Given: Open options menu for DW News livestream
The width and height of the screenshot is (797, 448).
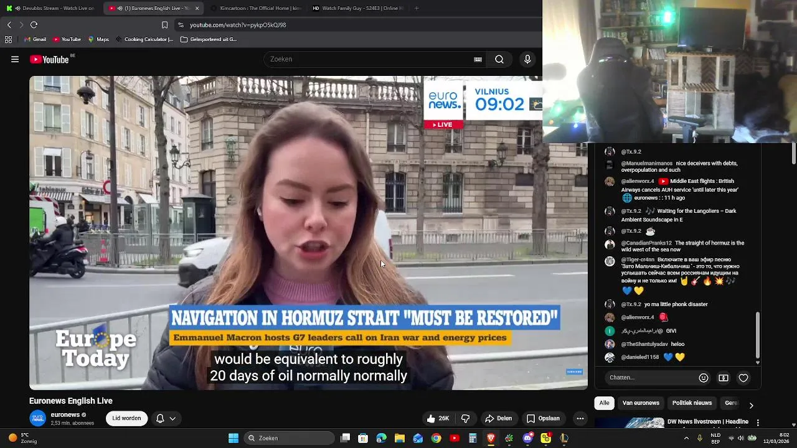Looking at the screenshot, I should point(758,422).
